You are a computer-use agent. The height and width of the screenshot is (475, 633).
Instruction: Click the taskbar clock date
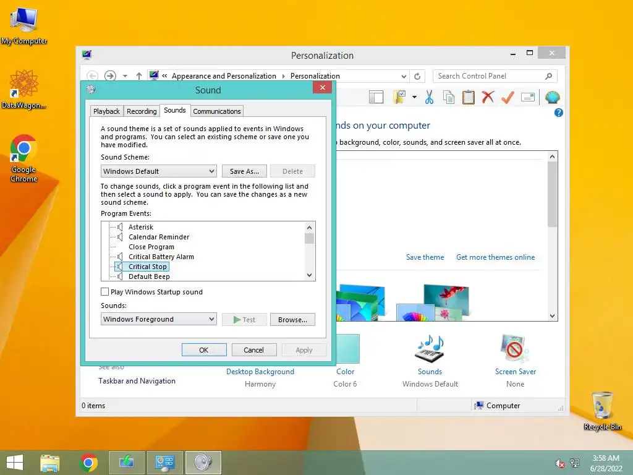pyautogui.click(x=606, y=469)
